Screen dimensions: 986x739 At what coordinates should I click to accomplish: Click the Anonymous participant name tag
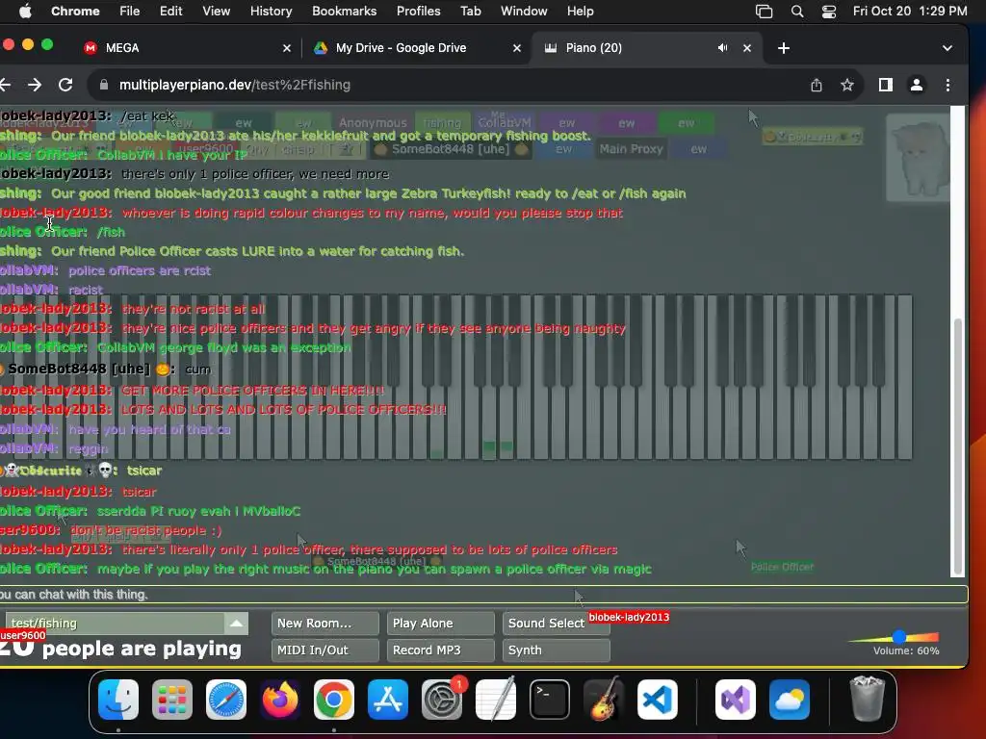[x=373, y=123]
